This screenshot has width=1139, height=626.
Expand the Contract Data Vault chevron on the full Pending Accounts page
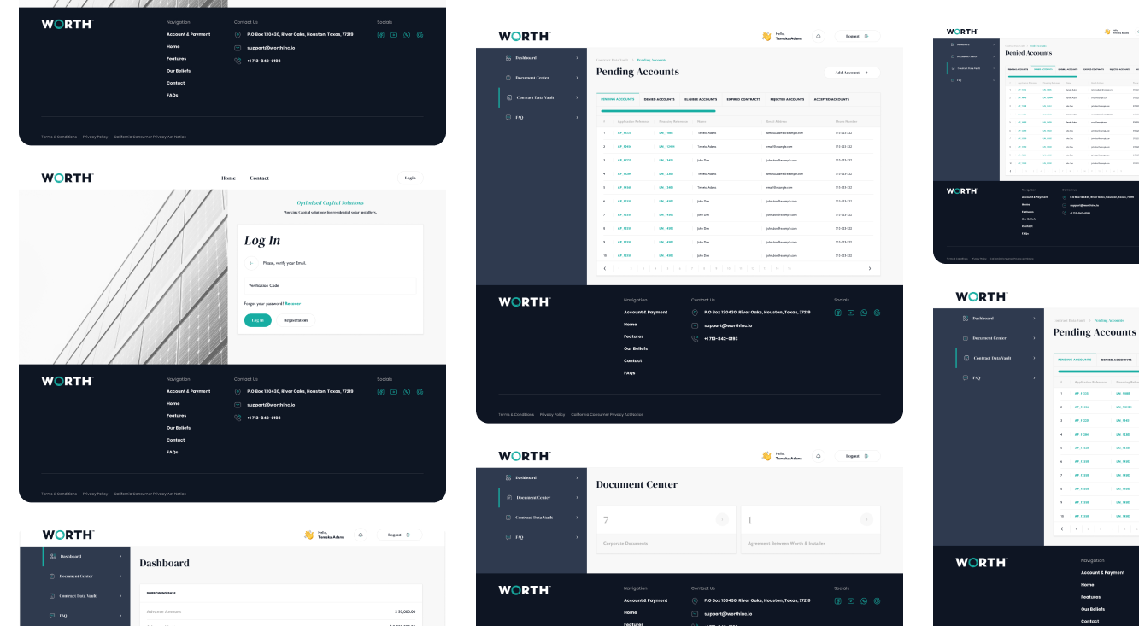[577, 97]
